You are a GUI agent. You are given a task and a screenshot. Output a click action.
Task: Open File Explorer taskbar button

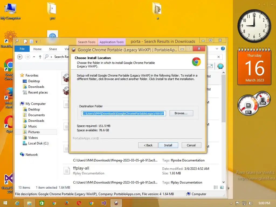[29, 203]
